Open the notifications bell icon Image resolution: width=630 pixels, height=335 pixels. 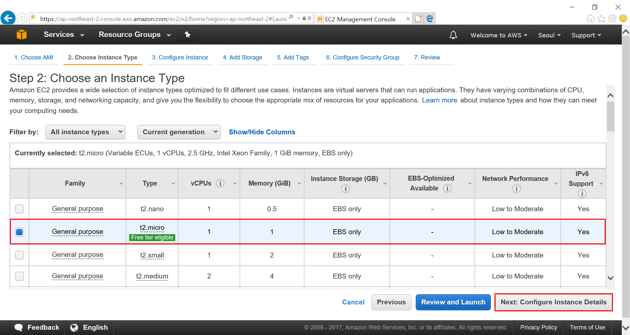453,35
